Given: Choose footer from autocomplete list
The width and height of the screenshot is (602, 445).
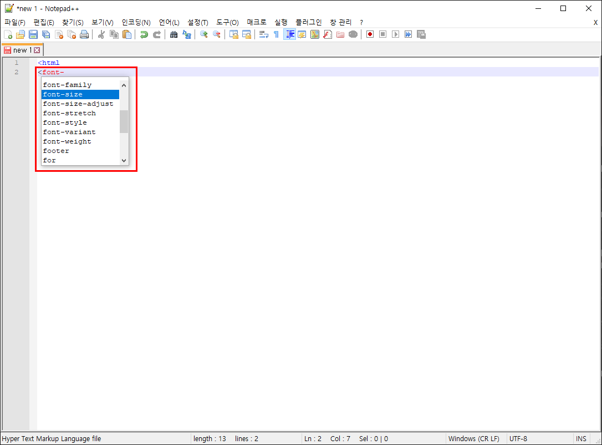Looking at the screenshot, I should click(x=80, y=151).
